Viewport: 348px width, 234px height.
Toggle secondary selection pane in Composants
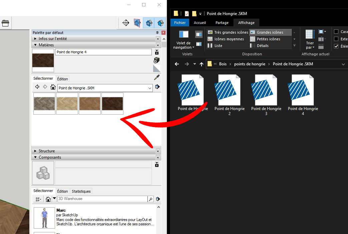157,165
